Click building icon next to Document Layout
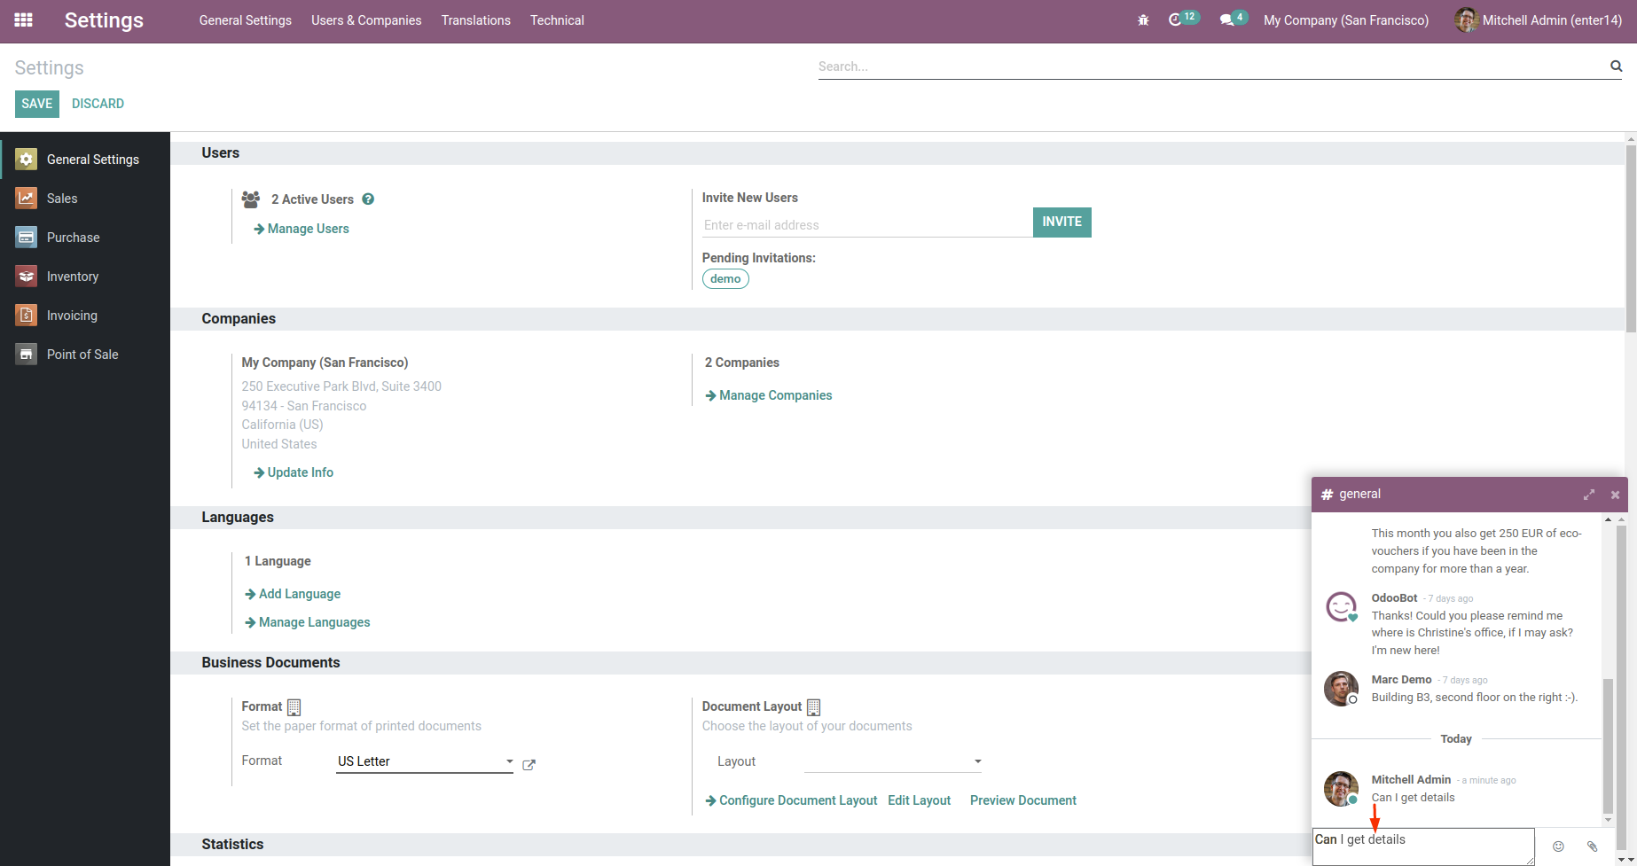Screen dimensions: 1637x866 pyautogui.click(x=814, y=707)
